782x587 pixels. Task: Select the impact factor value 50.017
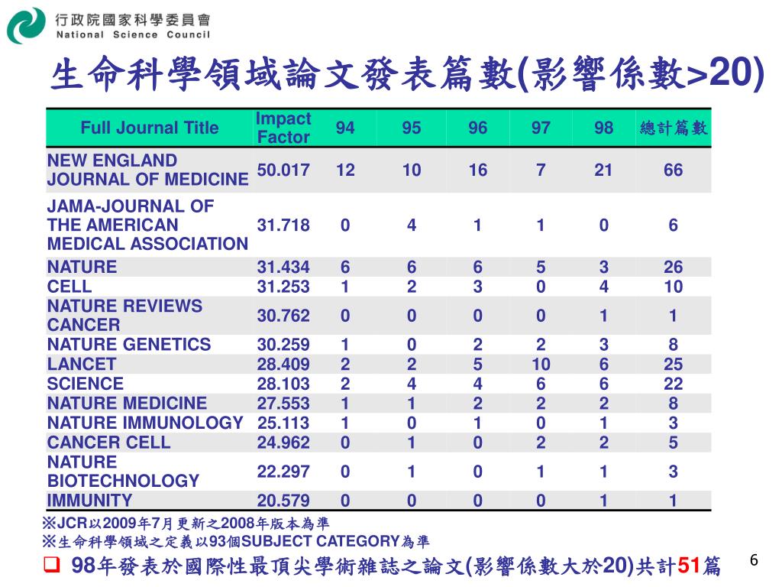[x=283, y=170]
